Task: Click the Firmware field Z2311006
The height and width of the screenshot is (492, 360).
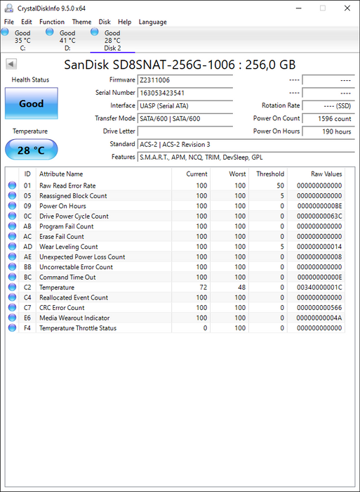Action: (185, 80)
